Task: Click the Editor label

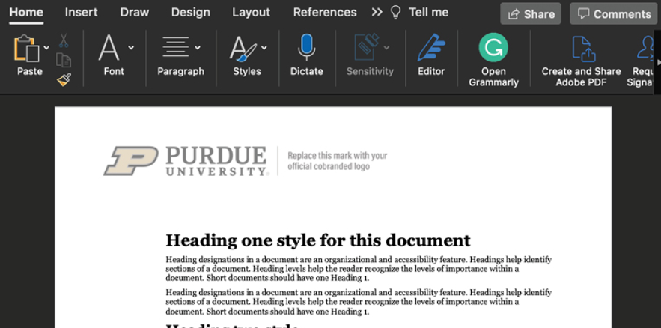Action: pos(431,71)
